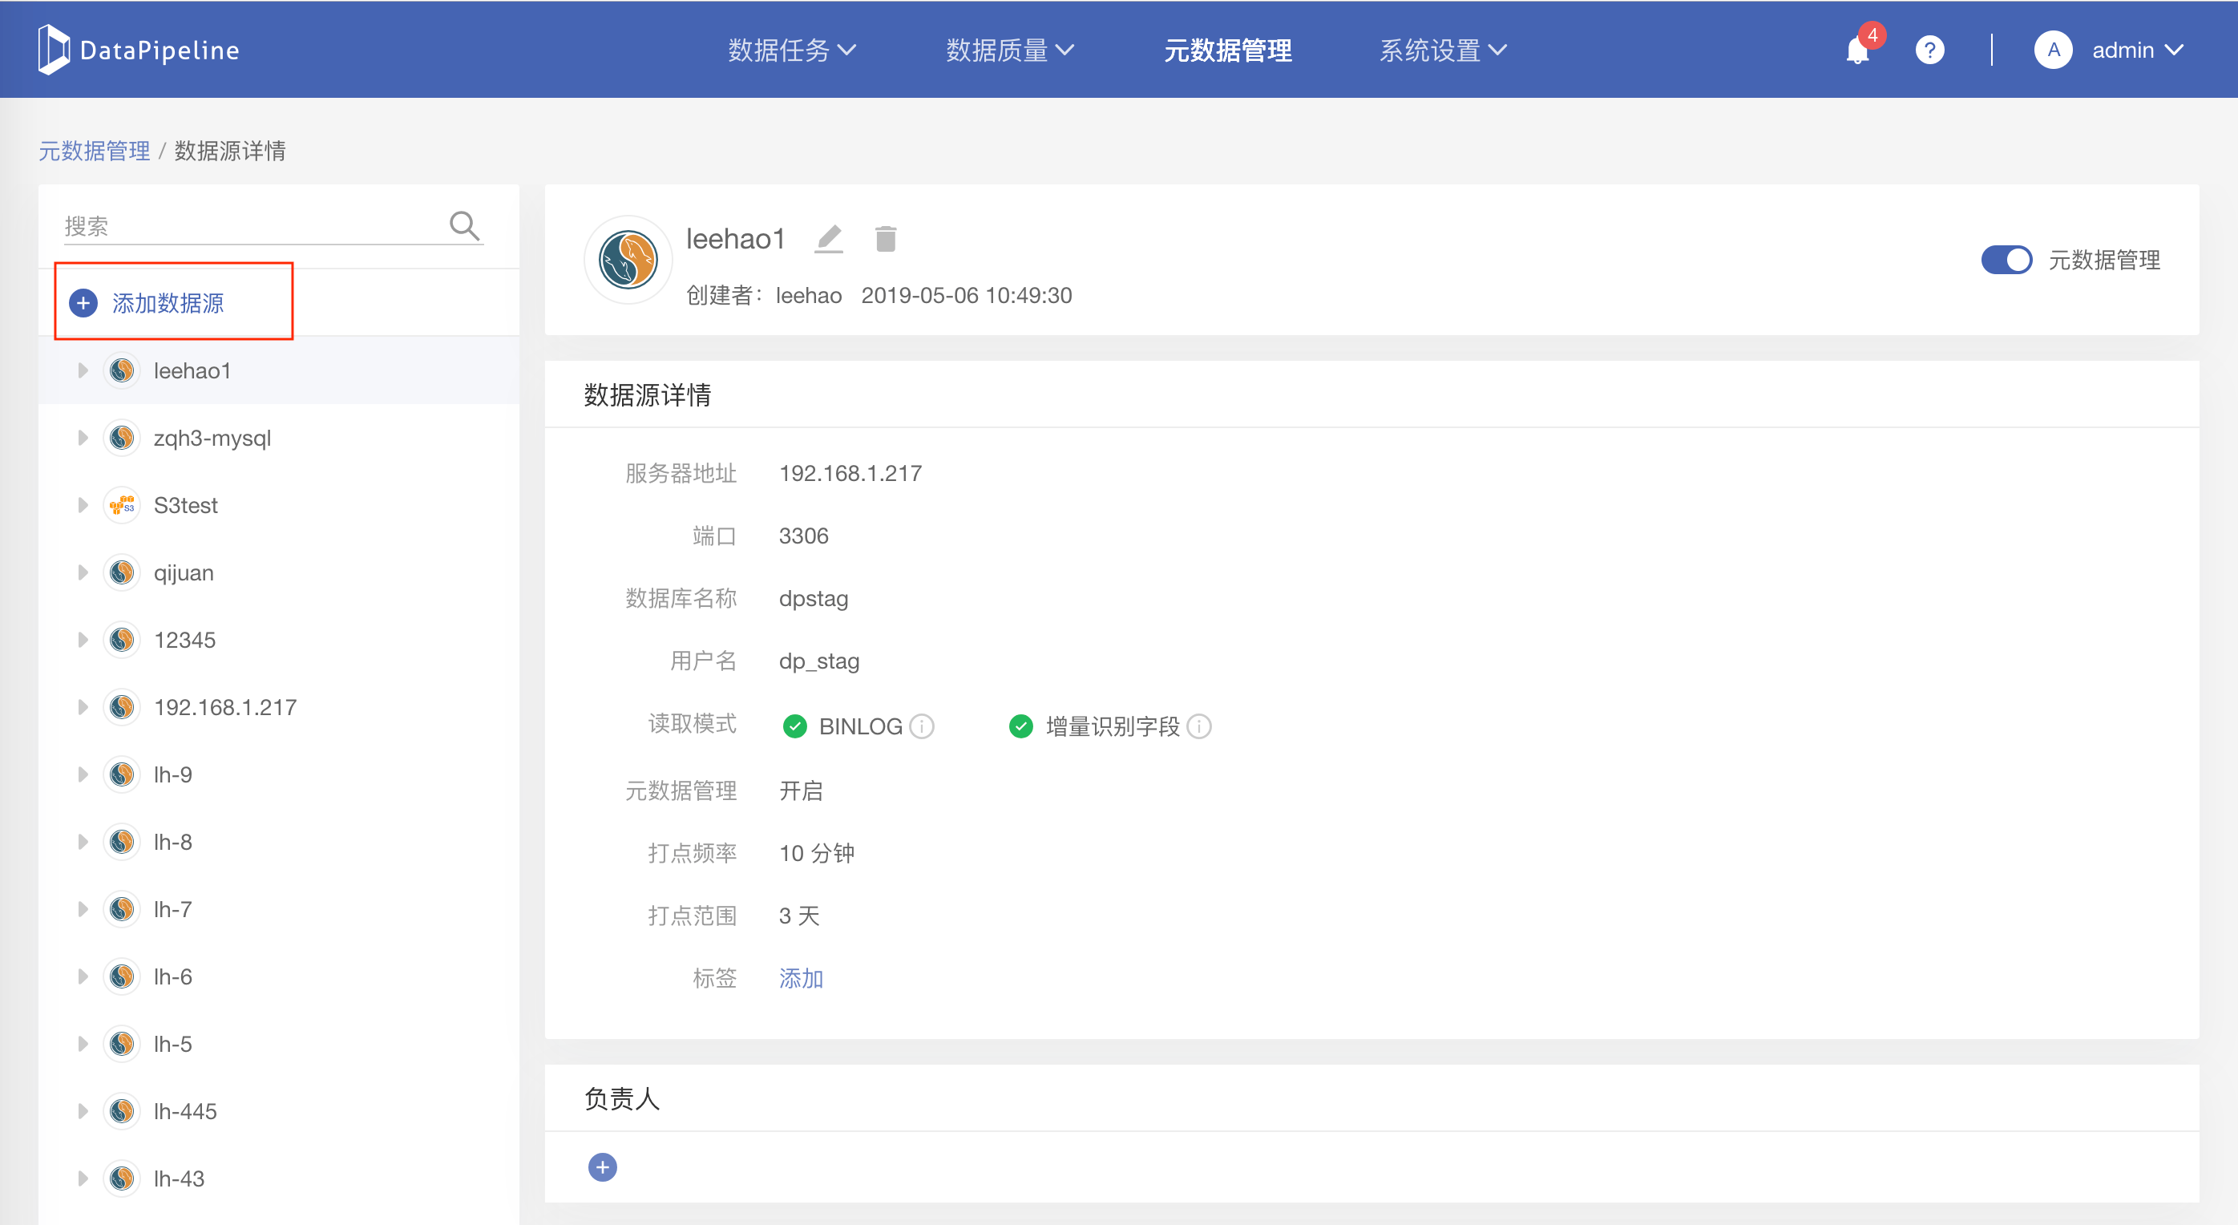Click the question mark help icon

click(1929, 51)
